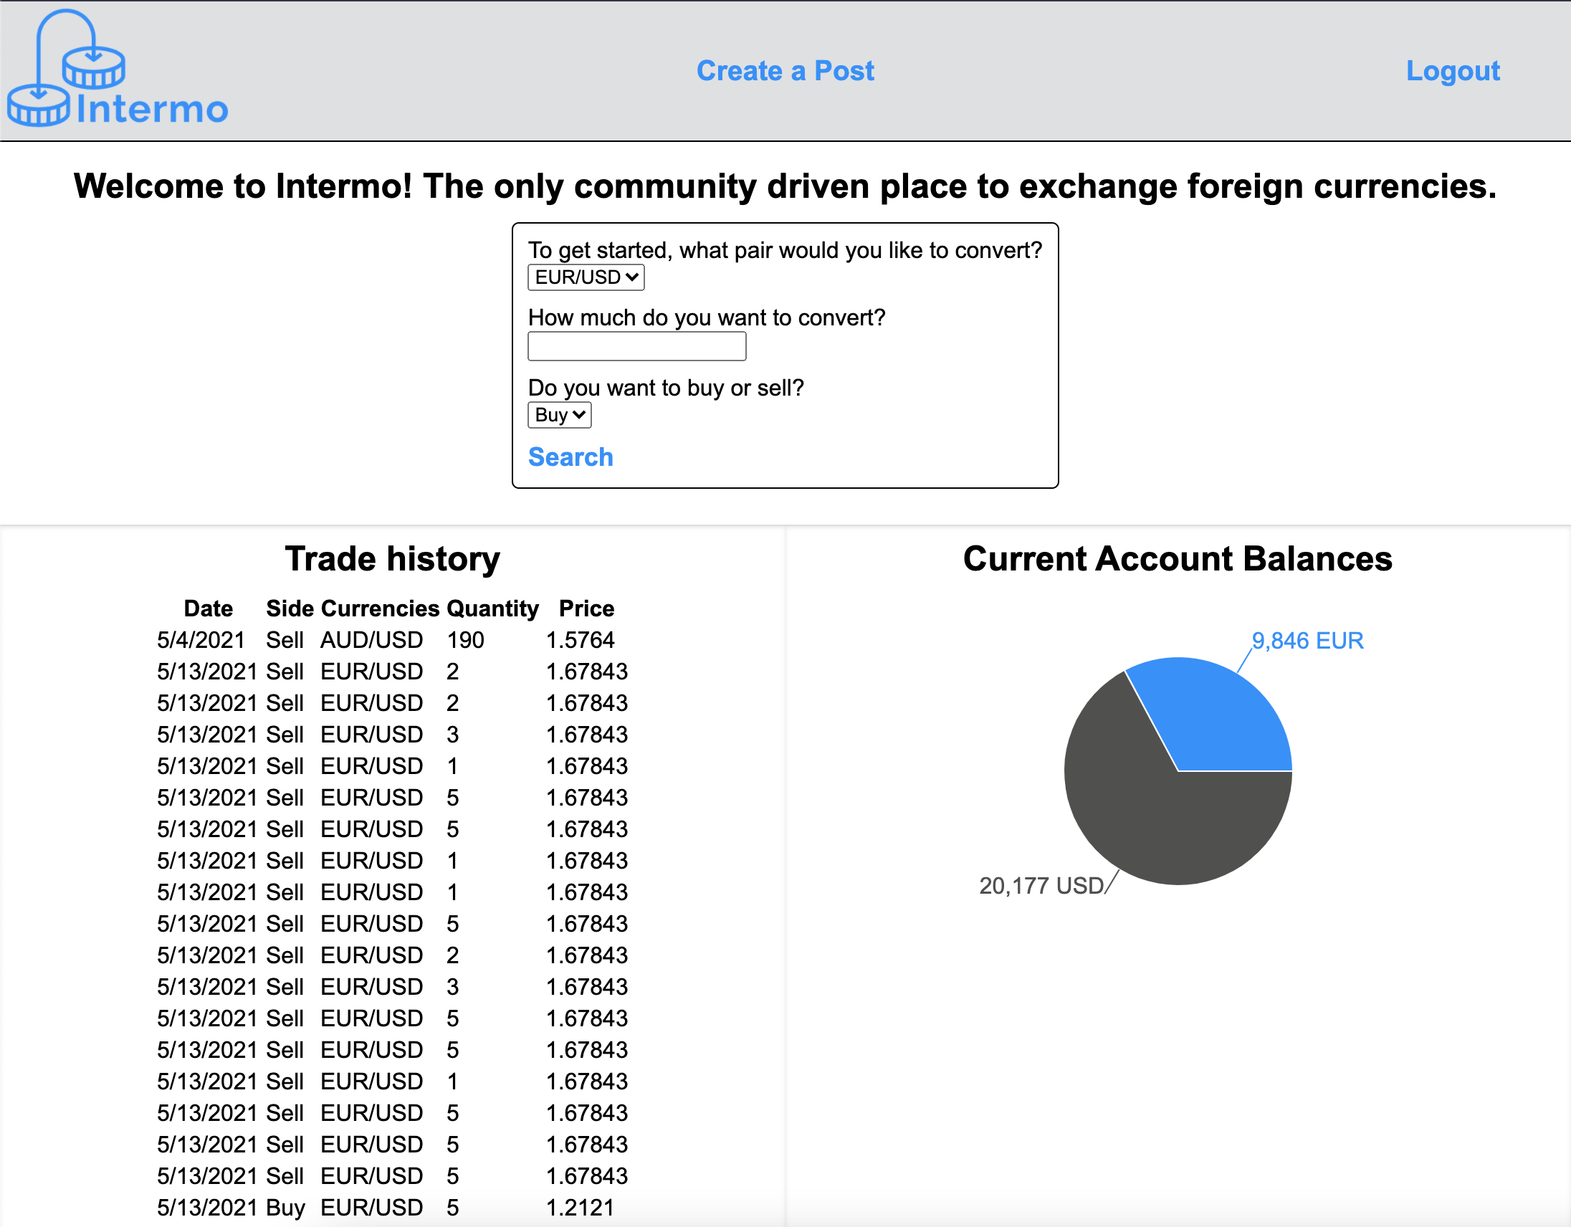Click the quantity 190 cell

click(x=465, y=639)
